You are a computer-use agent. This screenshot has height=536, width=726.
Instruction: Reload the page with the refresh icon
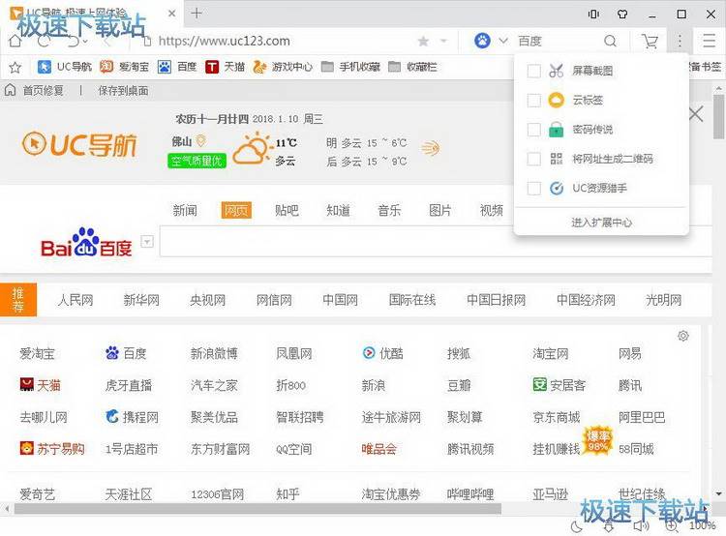(x=44, y=41)
